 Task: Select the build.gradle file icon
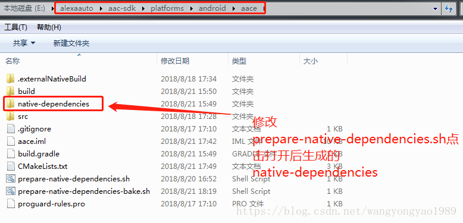click(11, 153)
